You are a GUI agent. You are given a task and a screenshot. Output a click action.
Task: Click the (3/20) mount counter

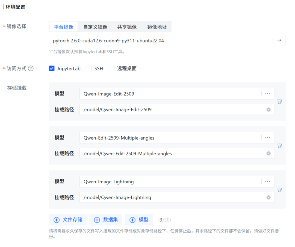coord(164,220)
